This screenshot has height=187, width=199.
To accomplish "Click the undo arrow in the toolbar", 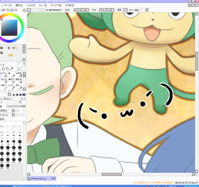I will pos(29,10).
